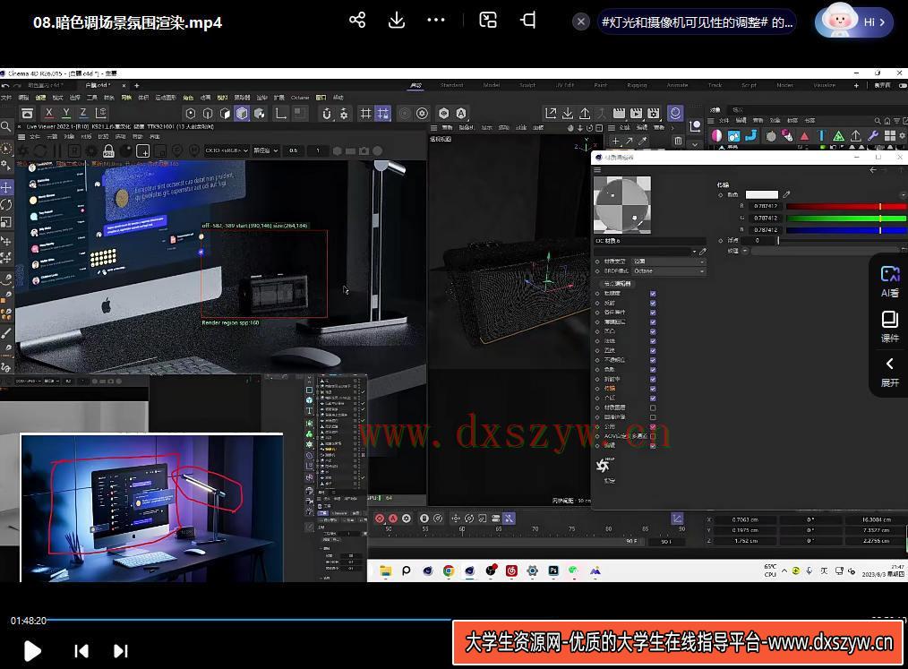Screen dimensions: 908x669
Task: Open the material editor hamburger menu
Action: (x=597, y=170)
